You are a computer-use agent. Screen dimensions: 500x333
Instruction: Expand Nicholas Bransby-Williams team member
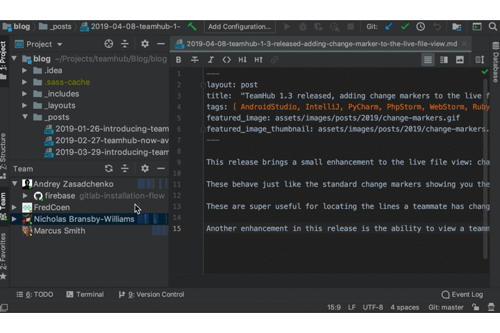(x=14, y=219)
